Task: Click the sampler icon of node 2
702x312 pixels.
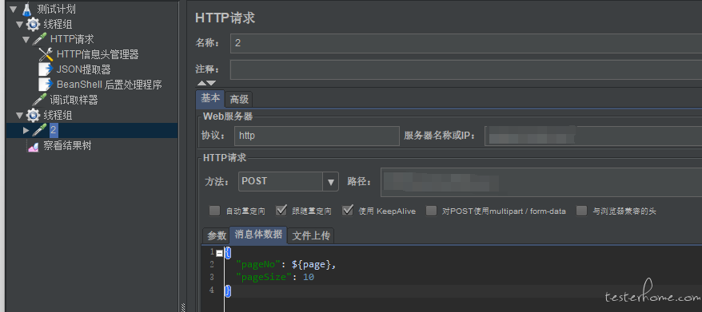Action: (39, 130)
